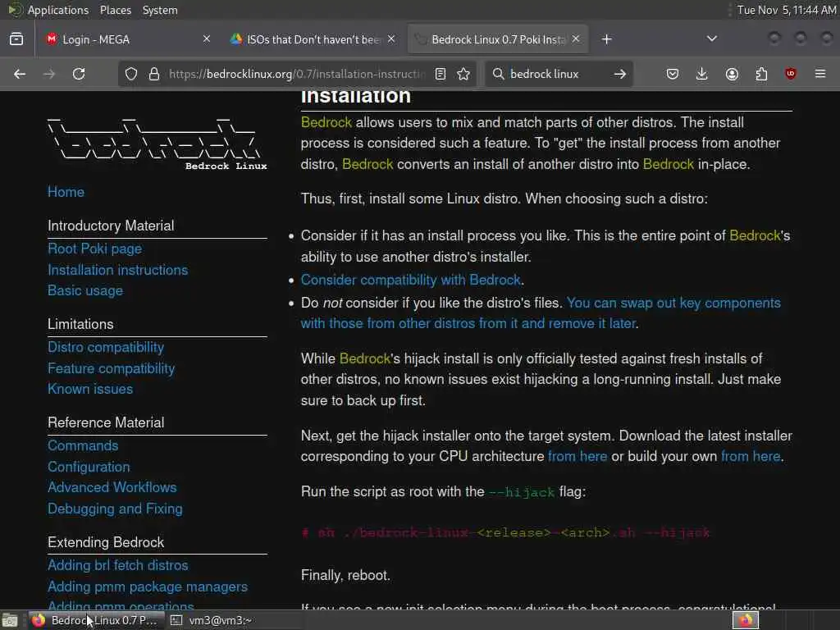
Task: Open the Pocket save icon
Action: coord(673,74)
